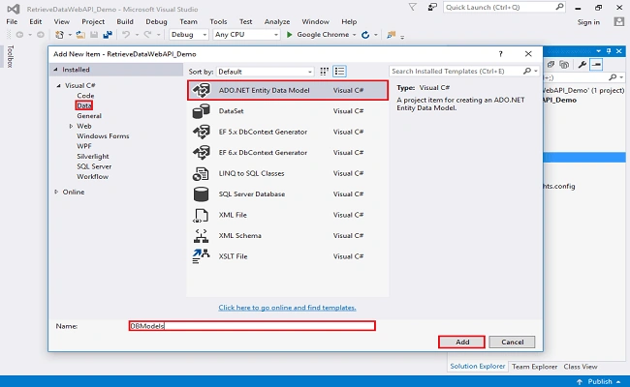Select XML File template icon
This screenshot has width=630, height=387.
[x=201, y=215]
